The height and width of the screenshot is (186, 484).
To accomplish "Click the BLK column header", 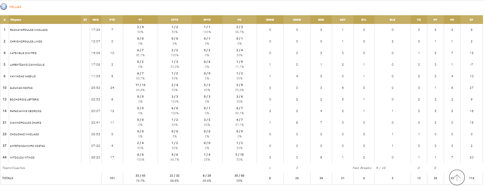I will pos(392,20).
